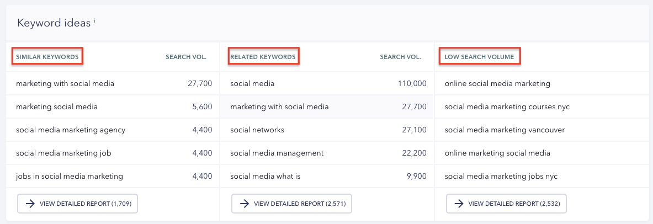Open 'social media marketing agency' keyword

click(71, 130)
